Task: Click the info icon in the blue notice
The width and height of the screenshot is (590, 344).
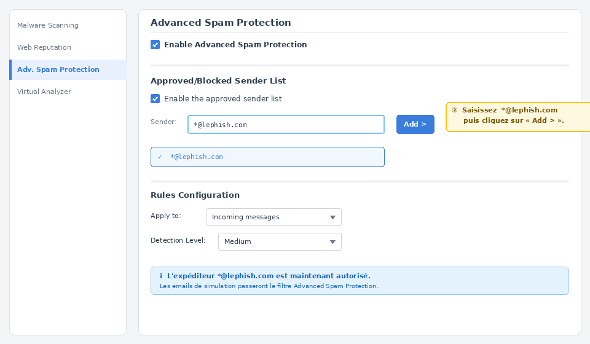Action: 161,276
